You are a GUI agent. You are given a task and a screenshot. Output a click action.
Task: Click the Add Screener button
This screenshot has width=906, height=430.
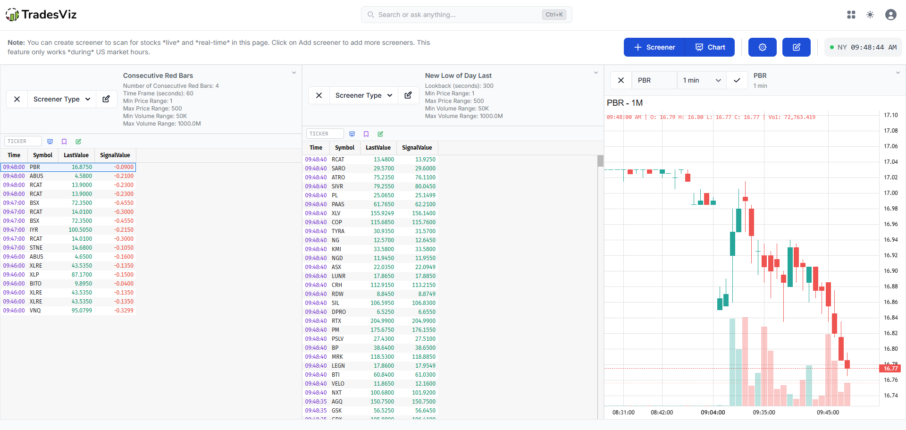tap(654, 47)
